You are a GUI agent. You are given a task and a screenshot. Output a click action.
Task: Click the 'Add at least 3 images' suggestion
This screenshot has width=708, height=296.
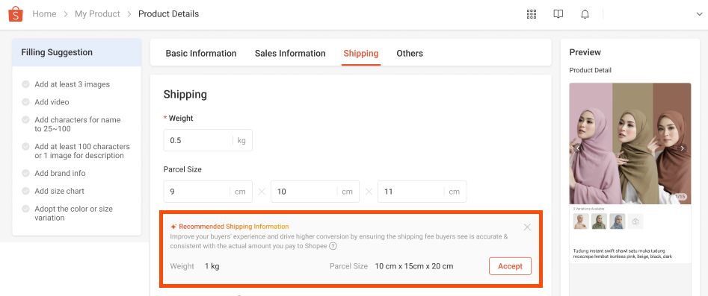click(x=72, y=84)
